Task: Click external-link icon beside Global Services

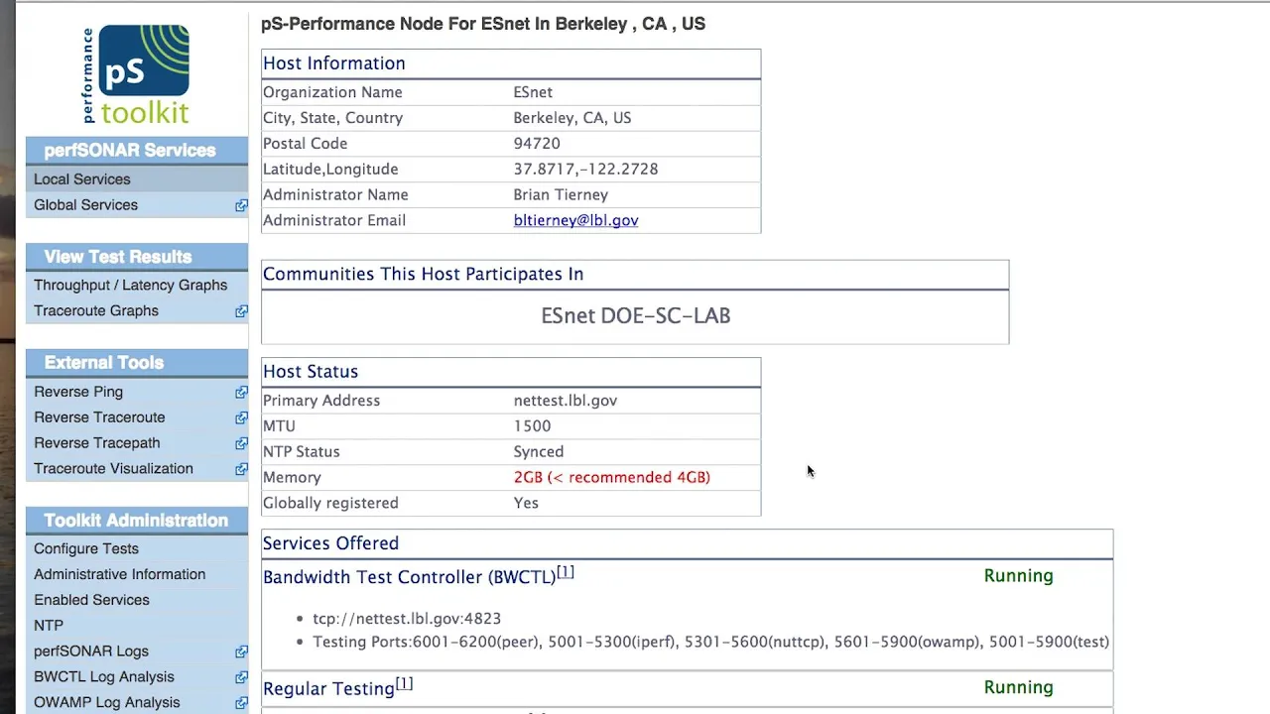Action: (x=241, y=205)
